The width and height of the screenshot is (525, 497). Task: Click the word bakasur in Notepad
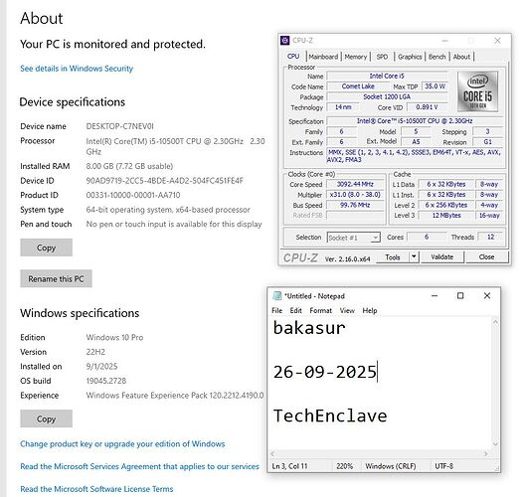click(x=309, y=328)
